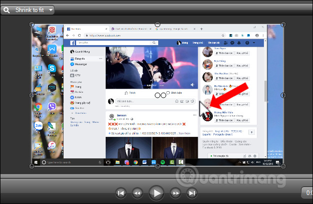Click the bottom-right canvas resize handle
Viewport: 313px width, 204px height.
pos(283,166)
